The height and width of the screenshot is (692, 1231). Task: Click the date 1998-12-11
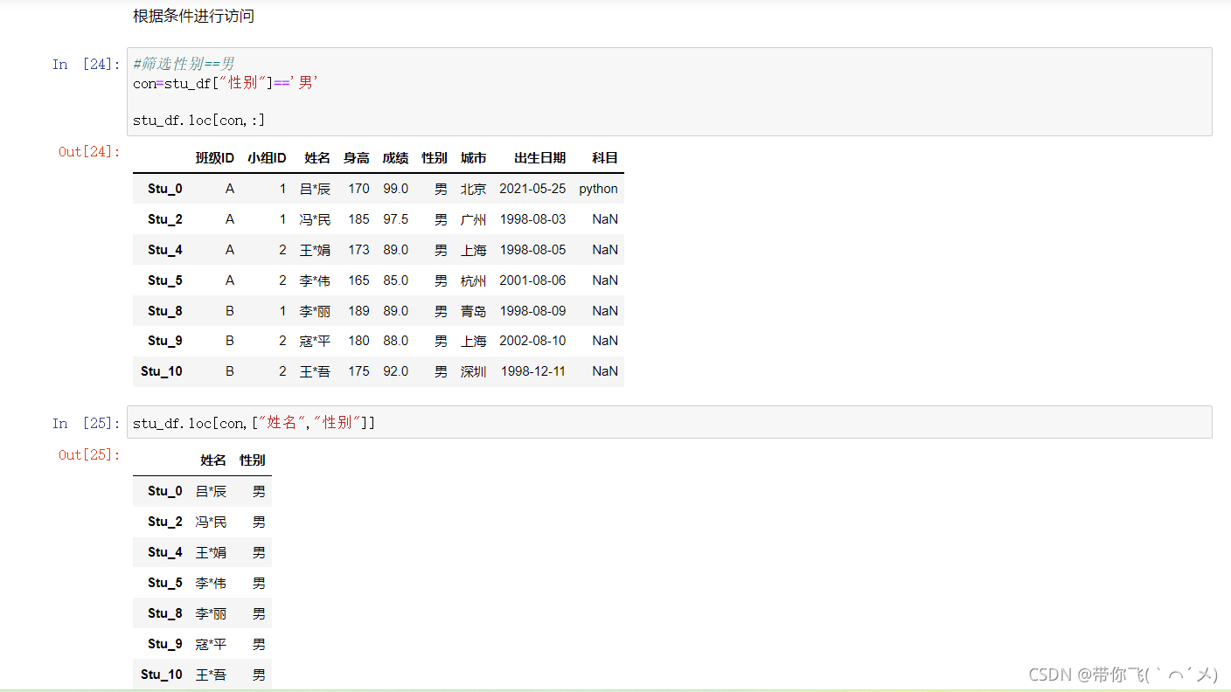[533, 371]
